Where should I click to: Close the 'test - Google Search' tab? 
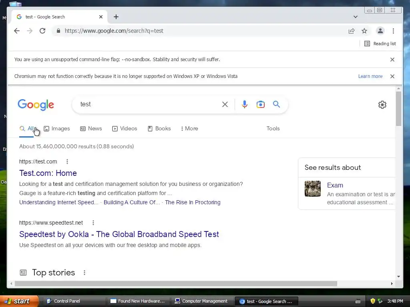tap(101, 17)
